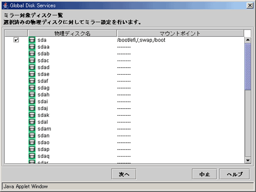Select the sda disk name text
The height and width of the screenshot is (192, 256).
[x=42, y=40]
